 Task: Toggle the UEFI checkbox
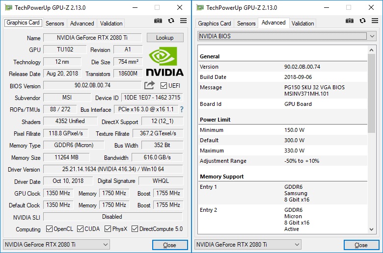pyautogui.click(x=164, y=86)
